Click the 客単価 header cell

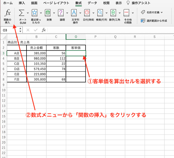click(76, 48)
